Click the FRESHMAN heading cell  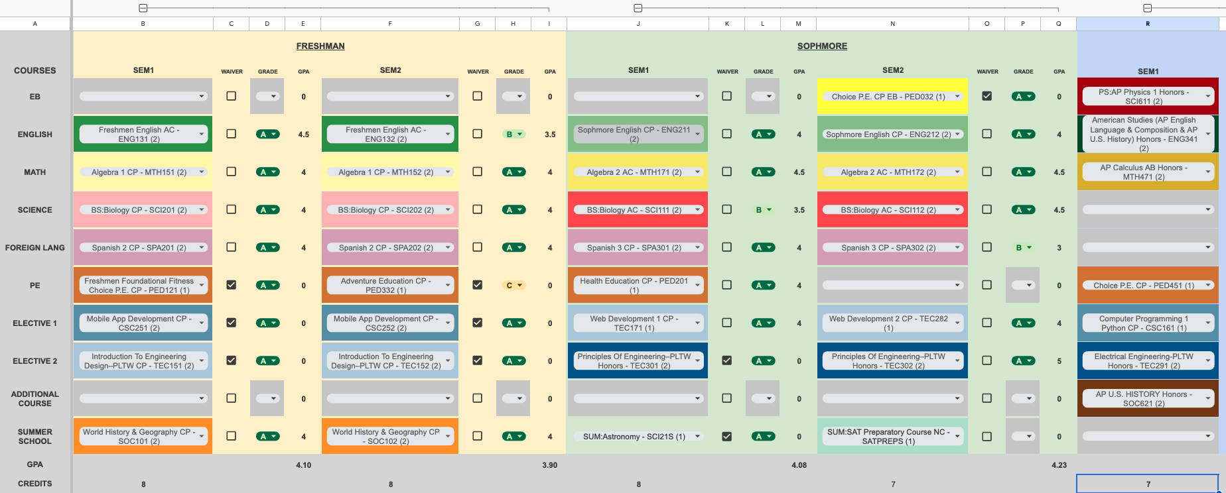click(320, 46)
